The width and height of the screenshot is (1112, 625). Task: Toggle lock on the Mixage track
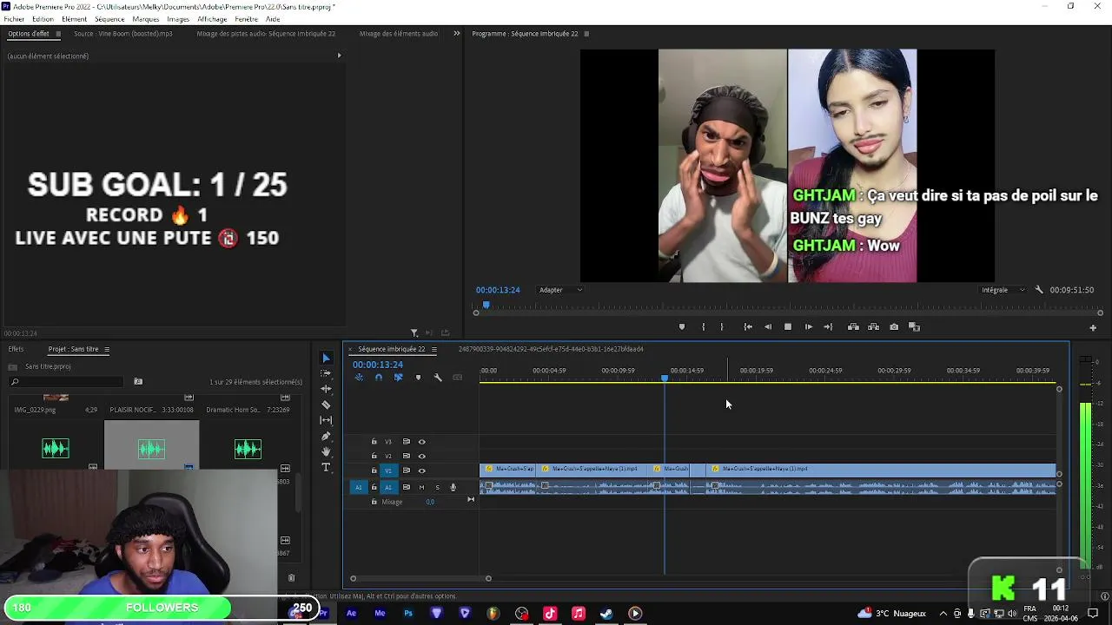tap(374, 502)
